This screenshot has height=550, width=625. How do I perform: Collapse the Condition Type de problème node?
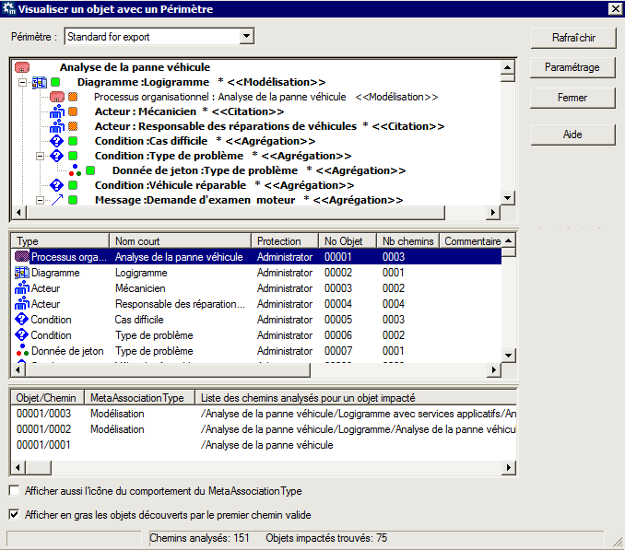pyautogui.click(x=40, y=156)
